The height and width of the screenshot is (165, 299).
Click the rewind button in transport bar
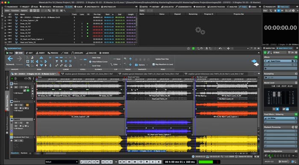pos(129,162)
